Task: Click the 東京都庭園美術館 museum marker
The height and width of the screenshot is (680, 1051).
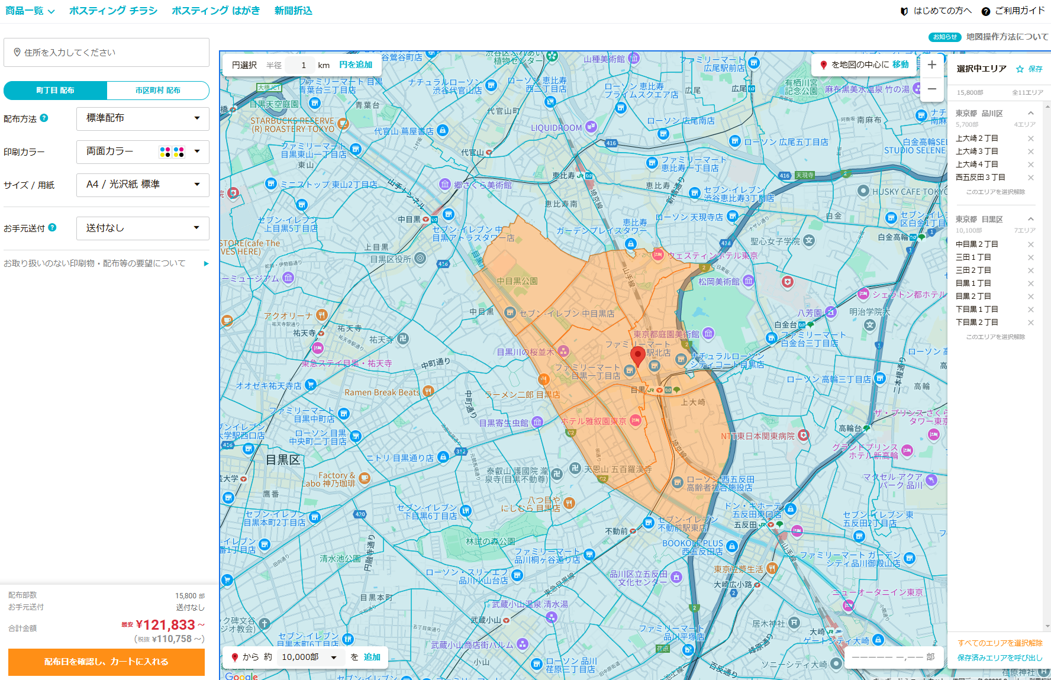Action: point(708,333)
